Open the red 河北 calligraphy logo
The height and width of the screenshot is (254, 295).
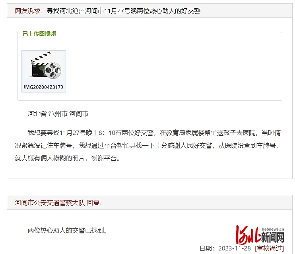tap(248, 234)
